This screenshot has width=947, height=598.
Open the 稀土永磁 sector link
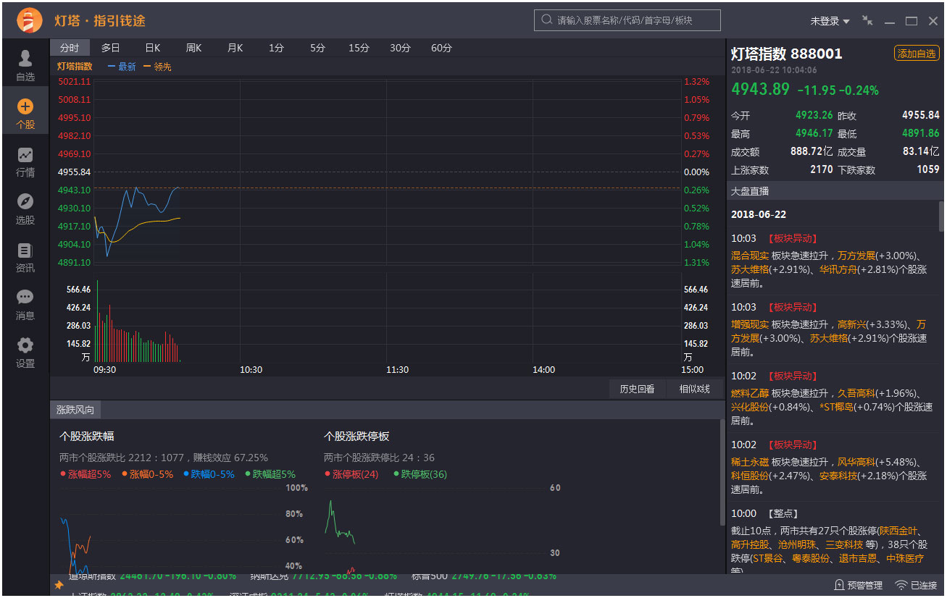(750, 462)
